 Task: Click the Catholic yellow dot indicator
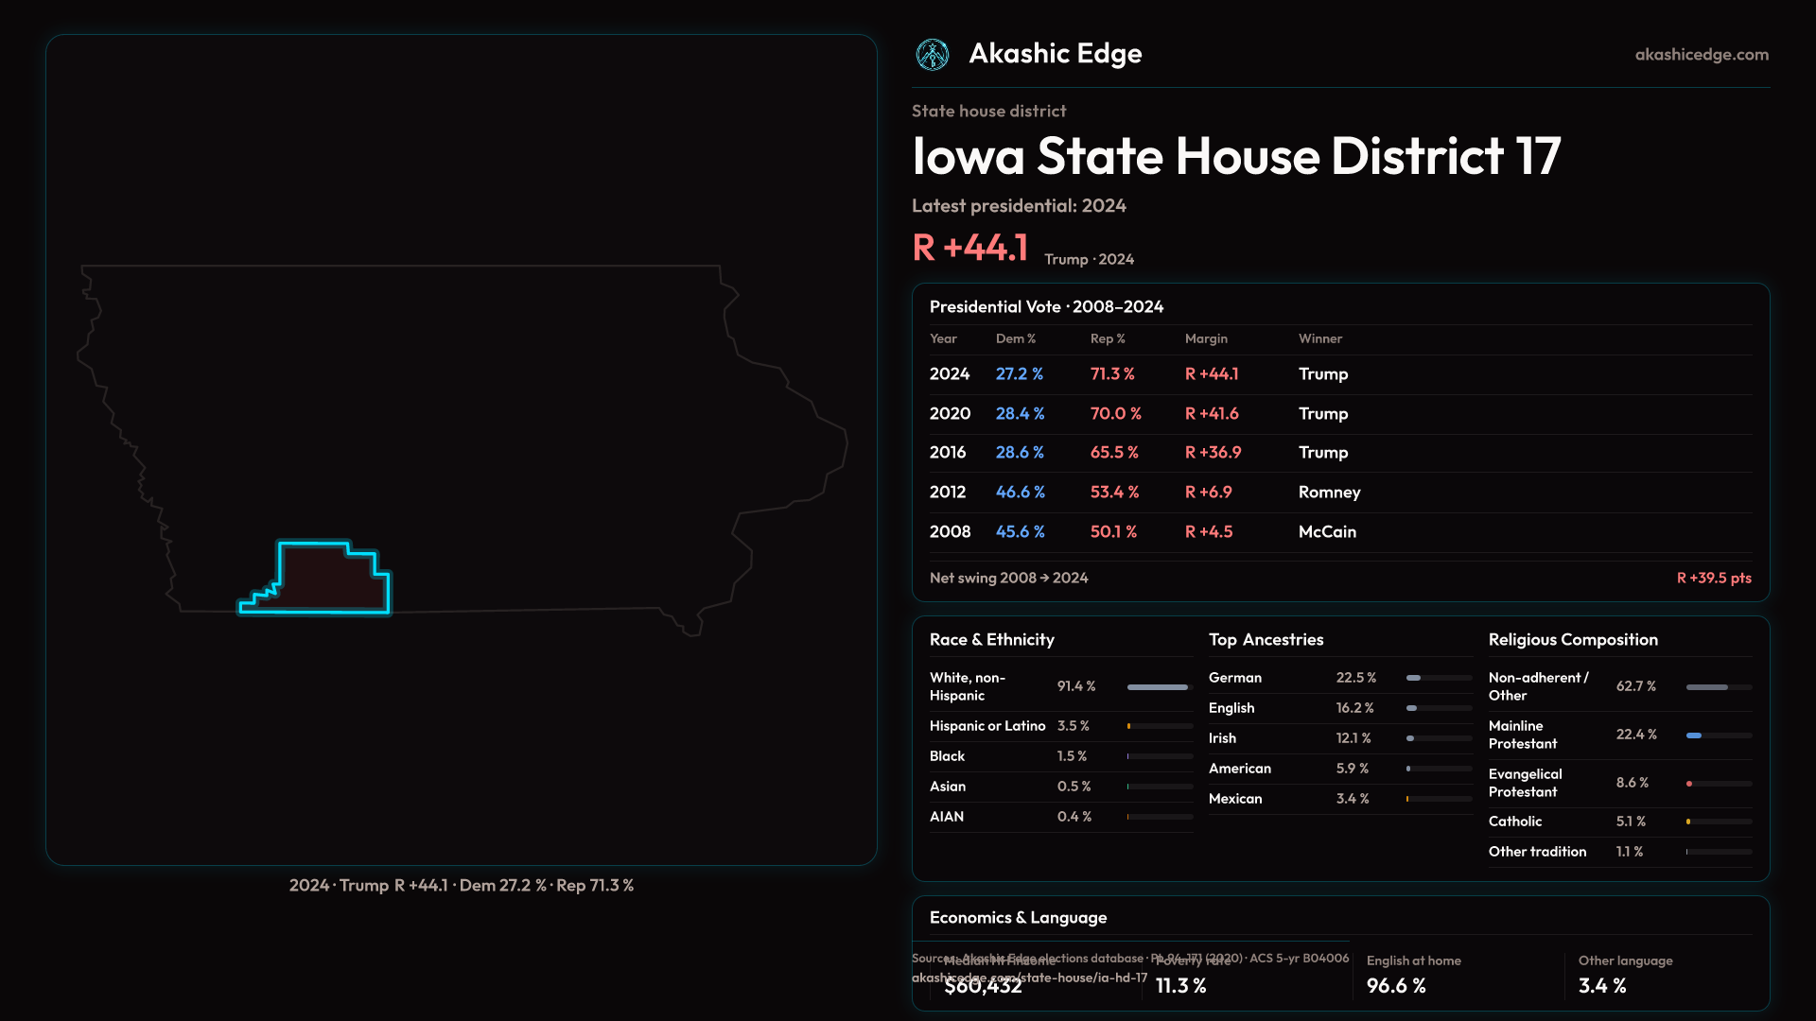coord(1688,822)
